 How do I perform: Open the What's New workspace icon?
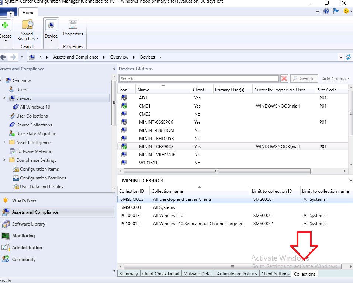[6, 200]
